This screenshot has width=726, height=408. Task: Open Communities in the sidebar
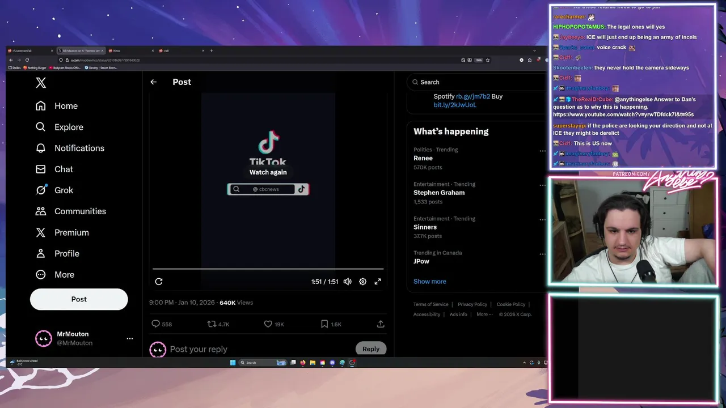click(71, 211)
